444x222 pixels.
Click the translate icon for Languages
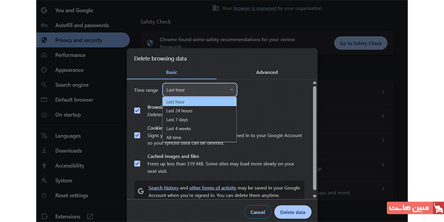coord(44,136)
